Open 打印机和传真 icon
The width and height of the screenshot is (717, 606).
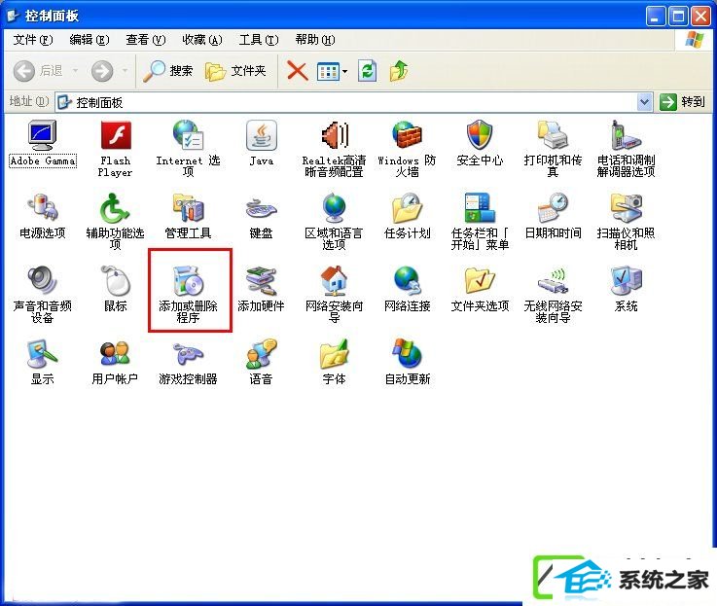point(553,135)
